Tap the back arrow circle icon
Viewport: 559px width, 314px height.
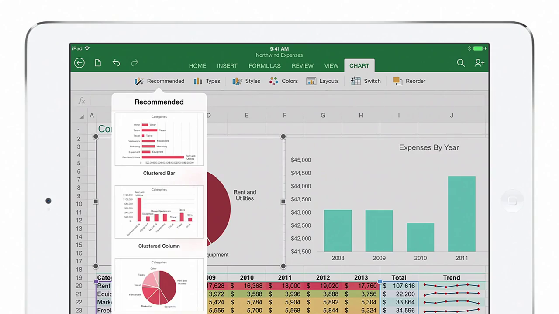click(x=79, y=63)
